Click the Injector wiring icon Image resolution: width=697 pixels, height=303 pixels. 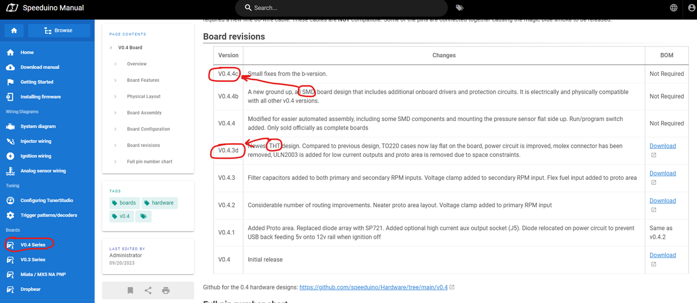tap(10, 141)
